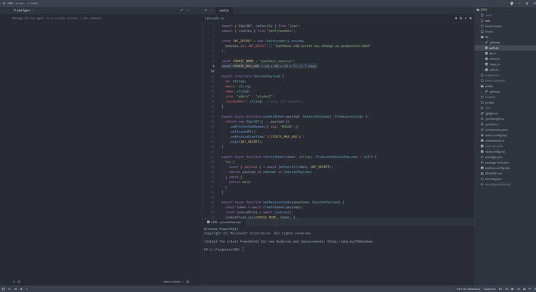Open editor controls menu in toolbar
The image size is (536, 292).
470,18
